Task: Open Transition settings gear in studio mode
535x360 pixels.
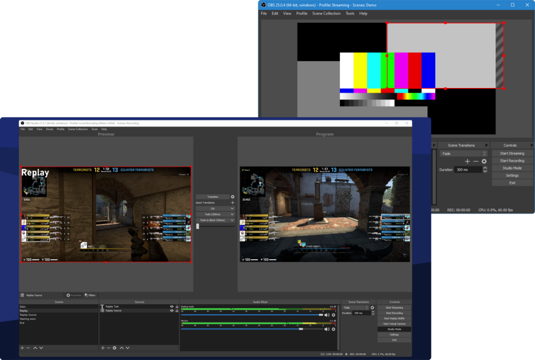Action: pos(232,197)
